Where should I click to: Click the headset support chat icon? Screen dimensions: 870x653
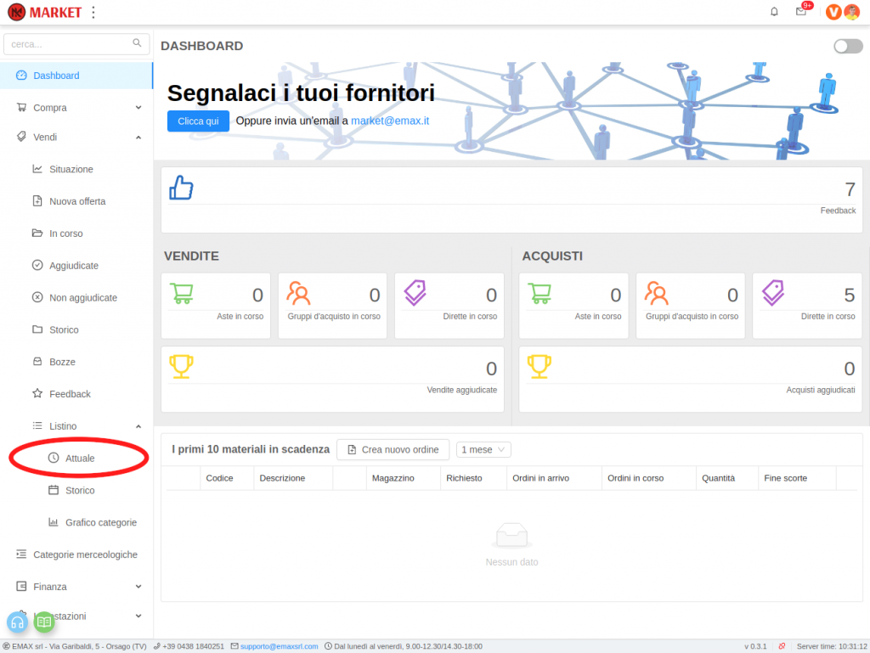(x=17, y=622)
